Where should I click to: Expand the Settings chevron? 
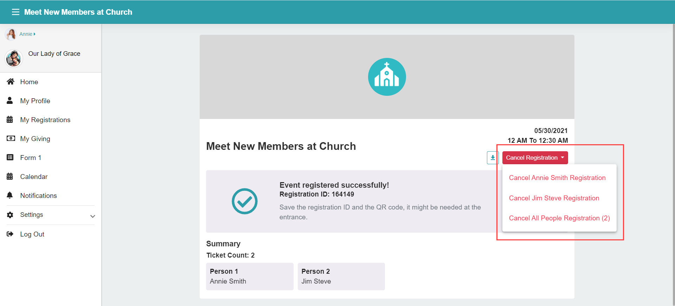click(x=92, y=216)
